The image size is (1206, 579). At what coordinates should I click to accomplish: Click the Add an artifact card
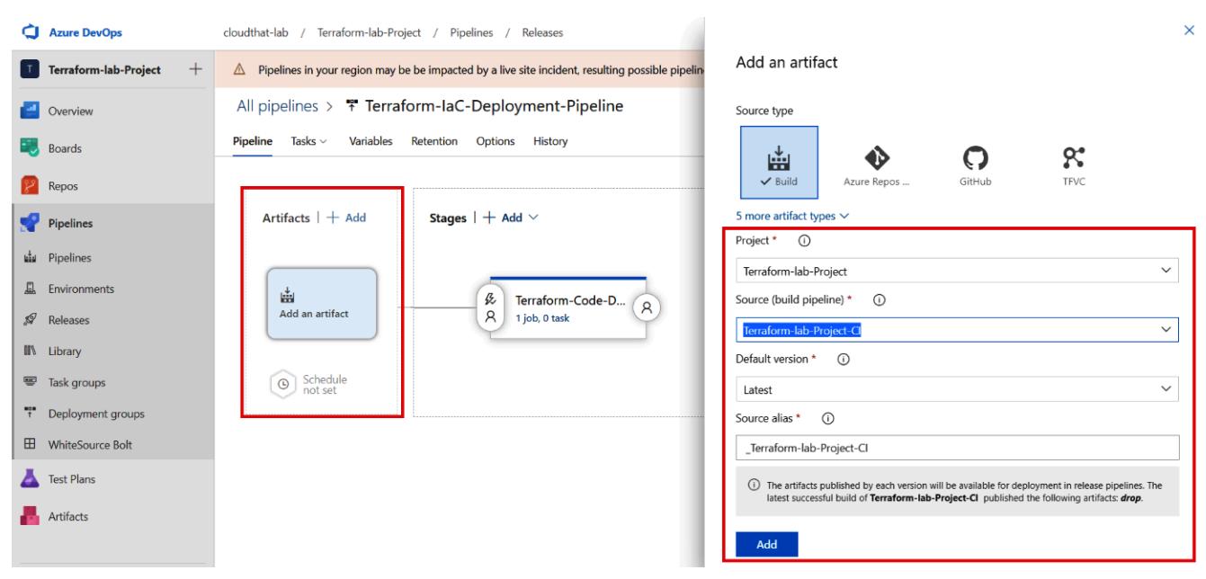[x=322, y=304]
